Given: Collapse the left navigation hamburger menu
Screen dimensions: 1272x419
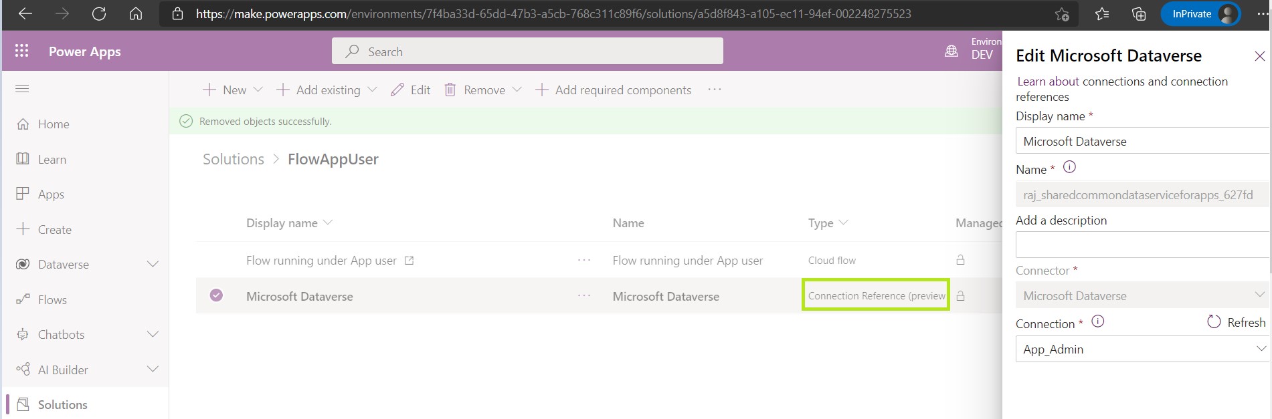Looking at the screenshot, I should [22, 89].
